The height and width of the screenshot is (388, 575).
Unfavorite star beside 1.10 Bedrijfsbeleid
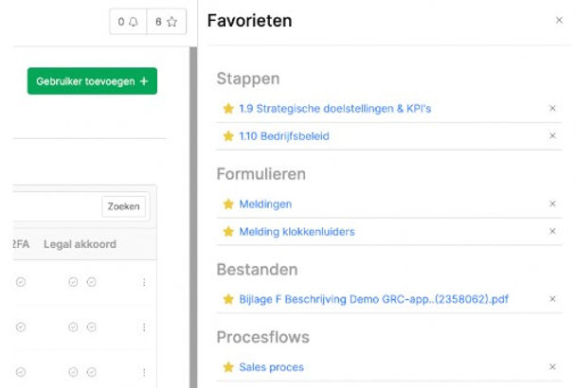227,136
